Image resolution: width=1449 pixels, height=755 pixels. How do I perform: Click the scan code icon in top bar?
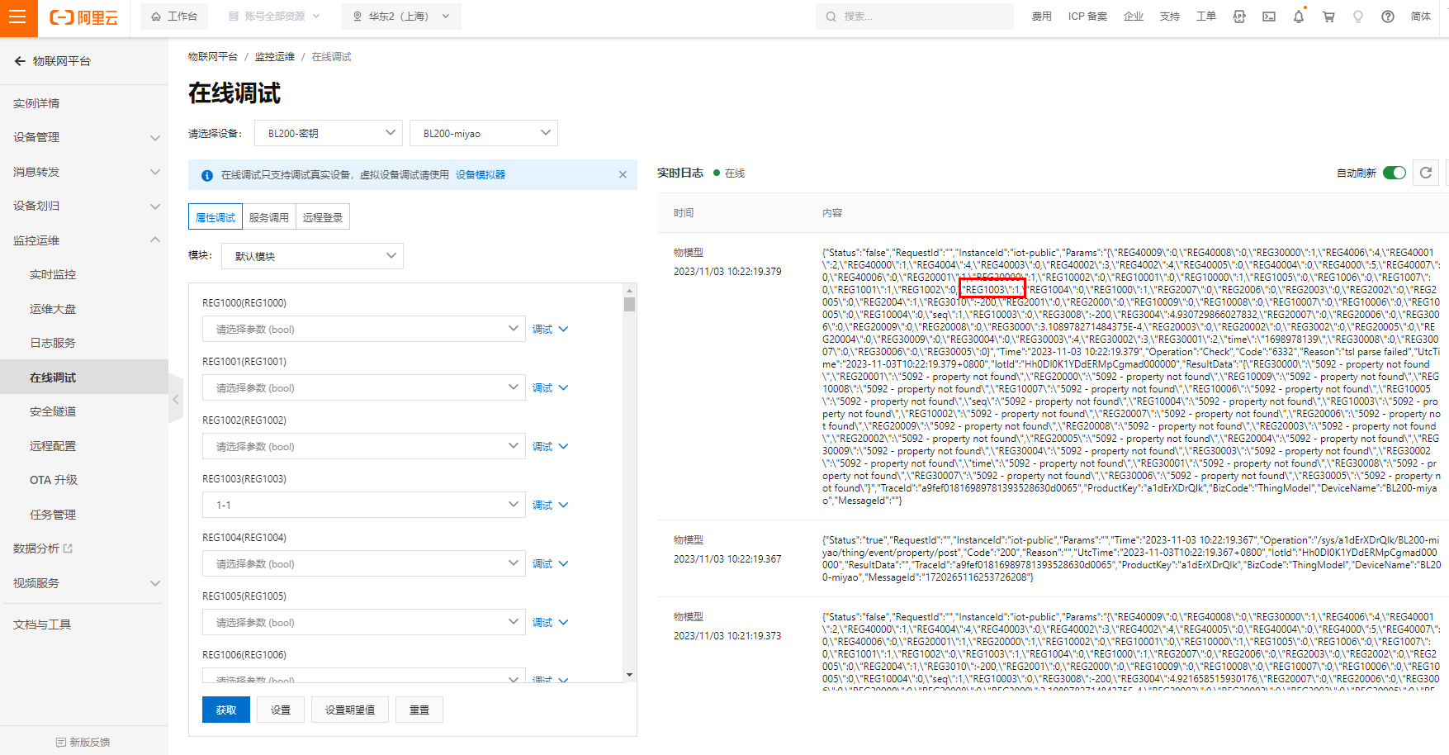1239,17
